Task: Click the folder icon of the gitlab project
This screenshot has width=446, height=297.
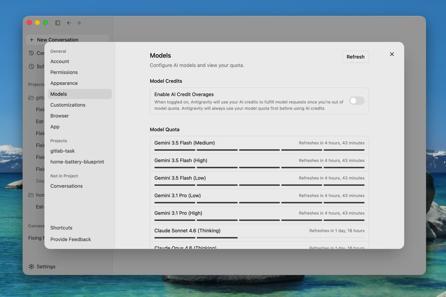Action: 31,98
